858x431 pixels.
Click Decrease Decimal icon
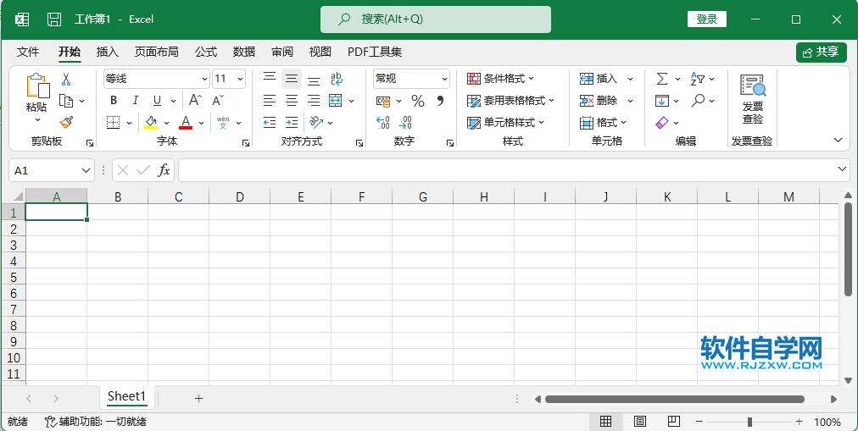coord(405,123)
